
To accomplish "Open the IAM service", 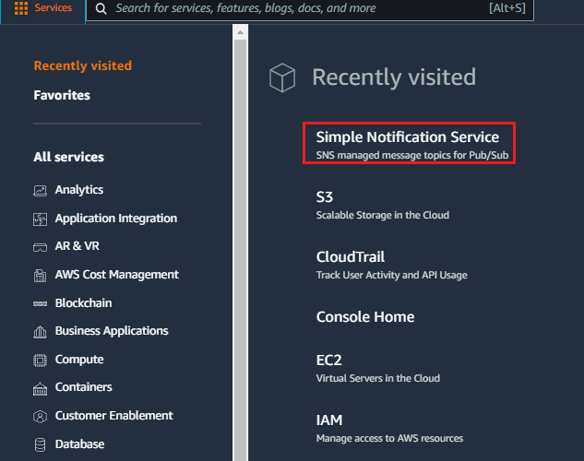I will click(329, 420).
